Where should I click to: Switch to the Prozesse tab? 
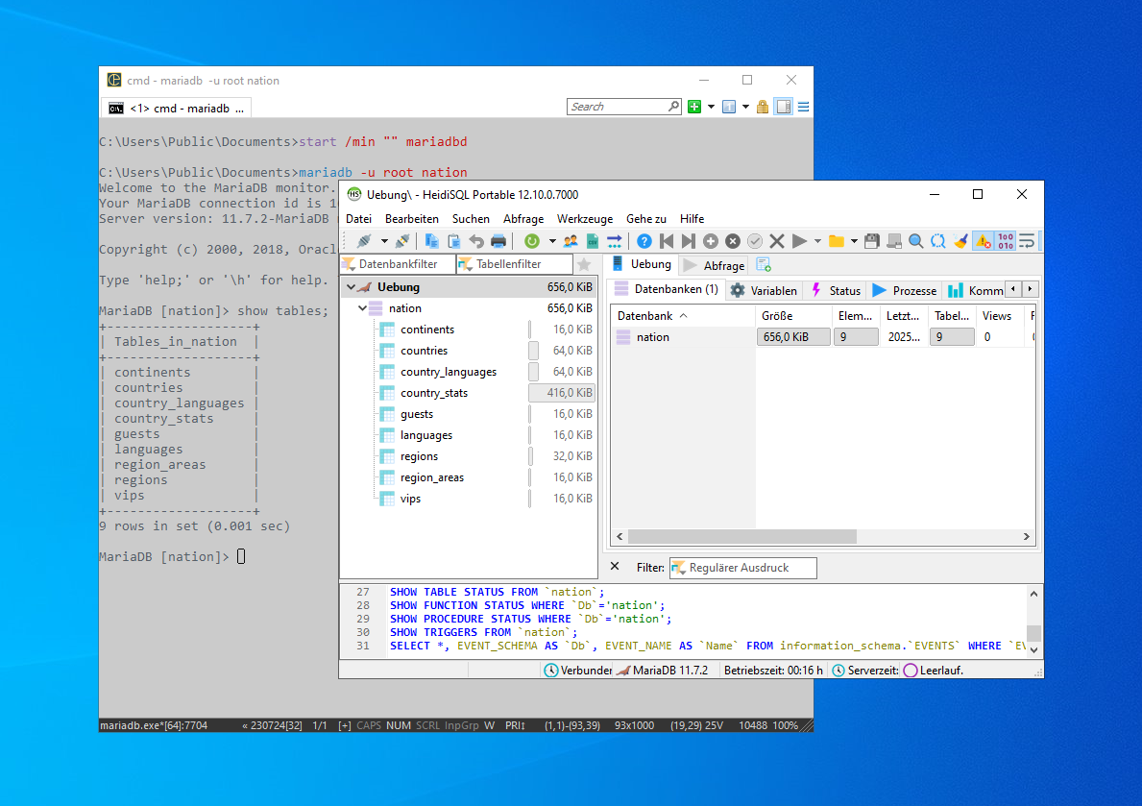(904, 290)
